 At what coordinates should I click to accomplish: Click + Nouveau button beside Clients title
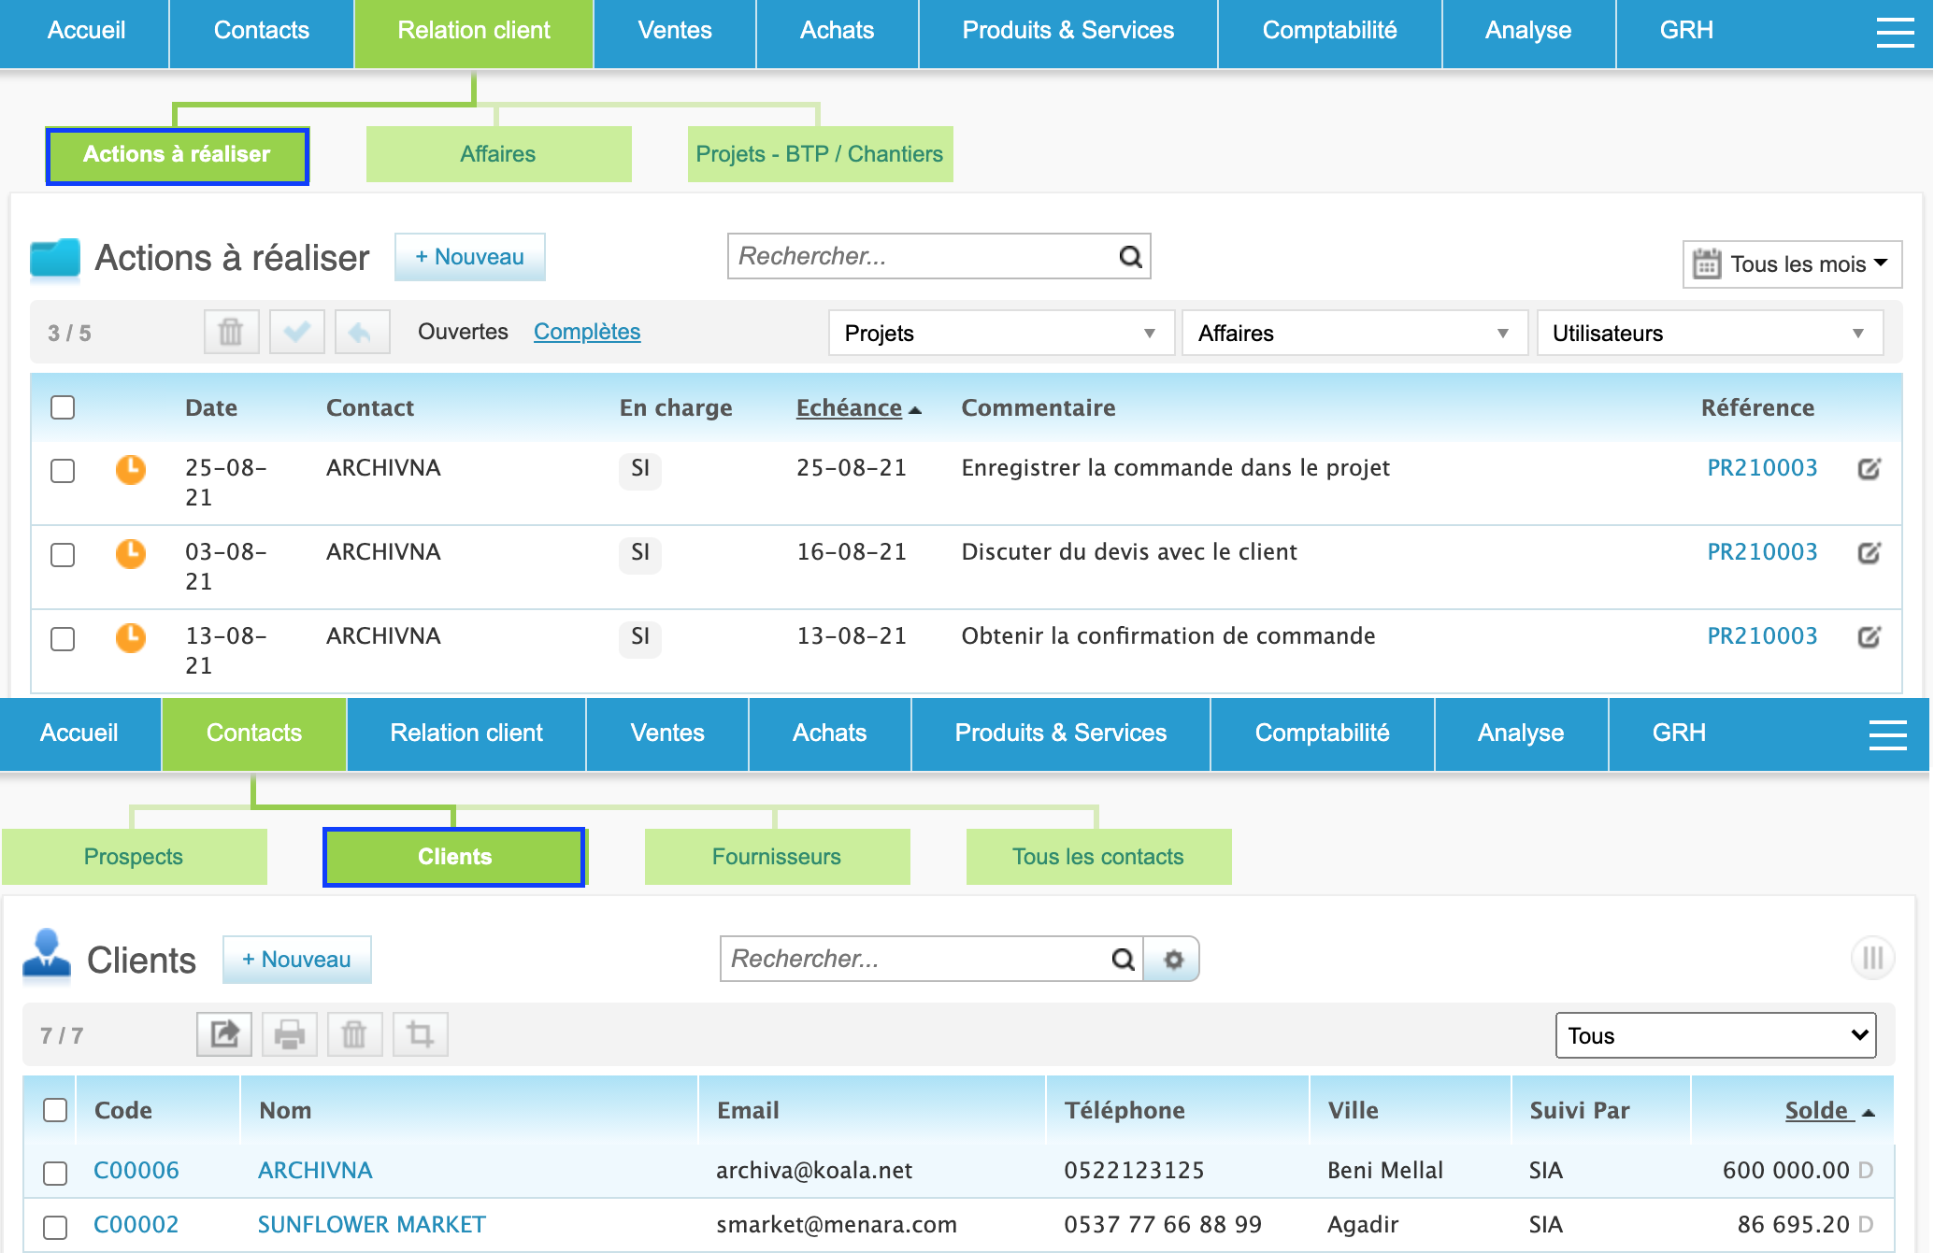[x=296, y=960]
